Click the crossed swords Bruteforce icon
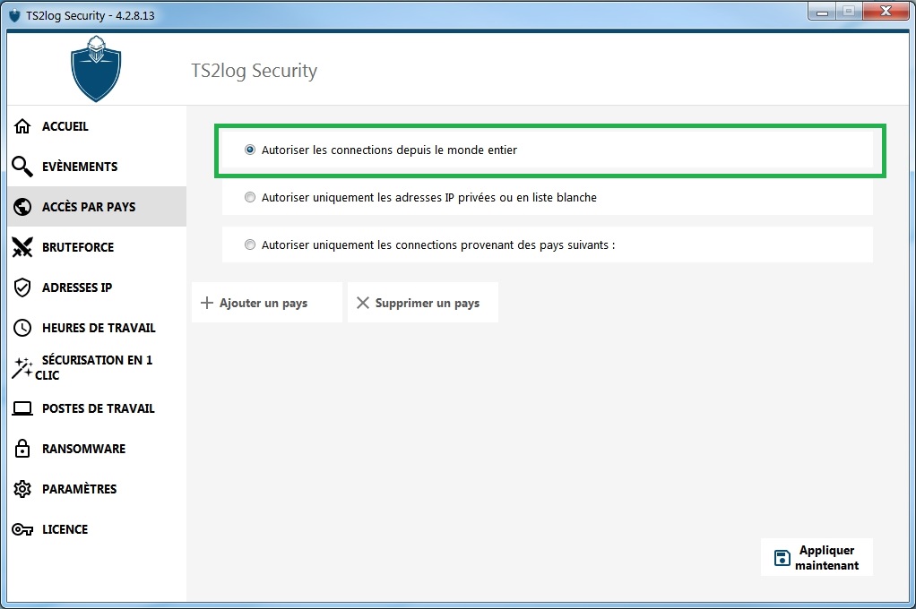This screenshot has height=609, width=916. (x=22, y=247)
